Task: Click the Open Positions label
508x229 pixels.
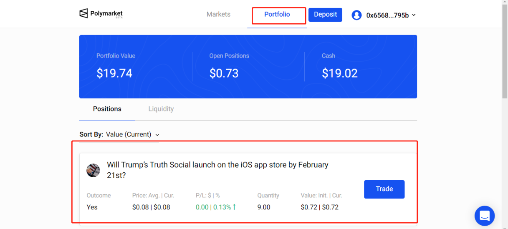Action: pos(229,55)
